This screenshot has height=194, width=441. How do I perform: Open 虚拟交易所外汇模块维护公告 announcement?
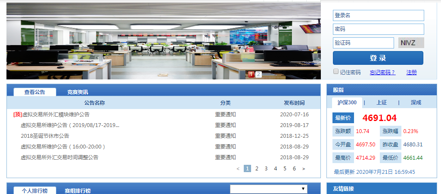(56, 115)
